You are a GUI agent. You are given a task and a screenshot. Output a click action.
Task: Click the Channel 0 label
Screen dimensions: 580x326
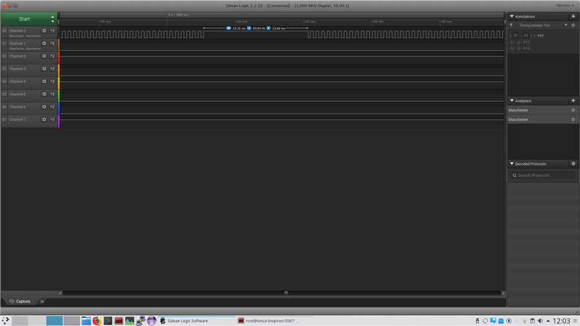click(18, 31)
